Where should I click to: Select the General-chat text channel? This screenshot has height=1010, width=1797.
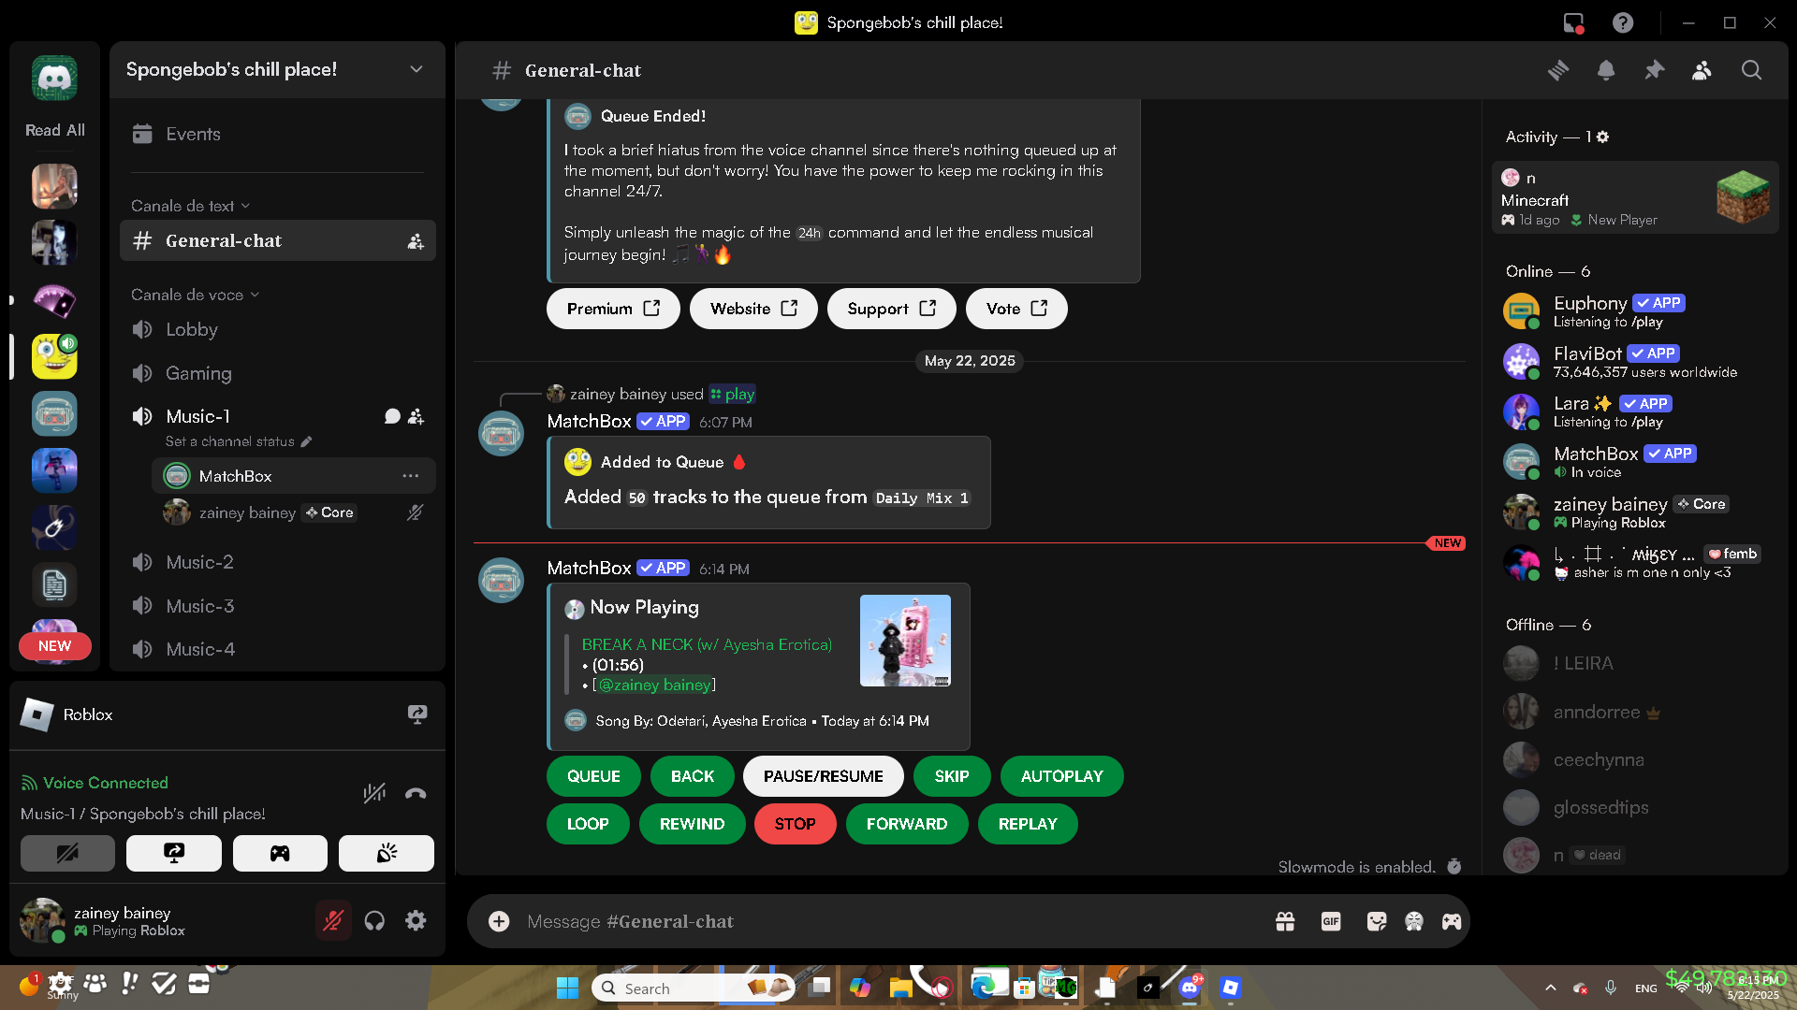pos(277,241)
